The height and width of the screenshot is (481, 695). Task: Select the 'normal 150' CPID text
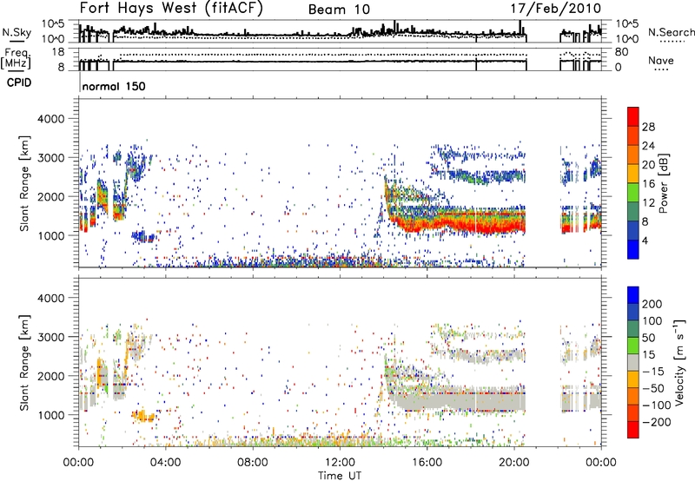(114, 86)
